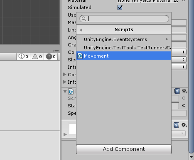This screenshot has height=160, width=194.
Task: Open the material shader dropdown
Action: (x=178, y=133)
